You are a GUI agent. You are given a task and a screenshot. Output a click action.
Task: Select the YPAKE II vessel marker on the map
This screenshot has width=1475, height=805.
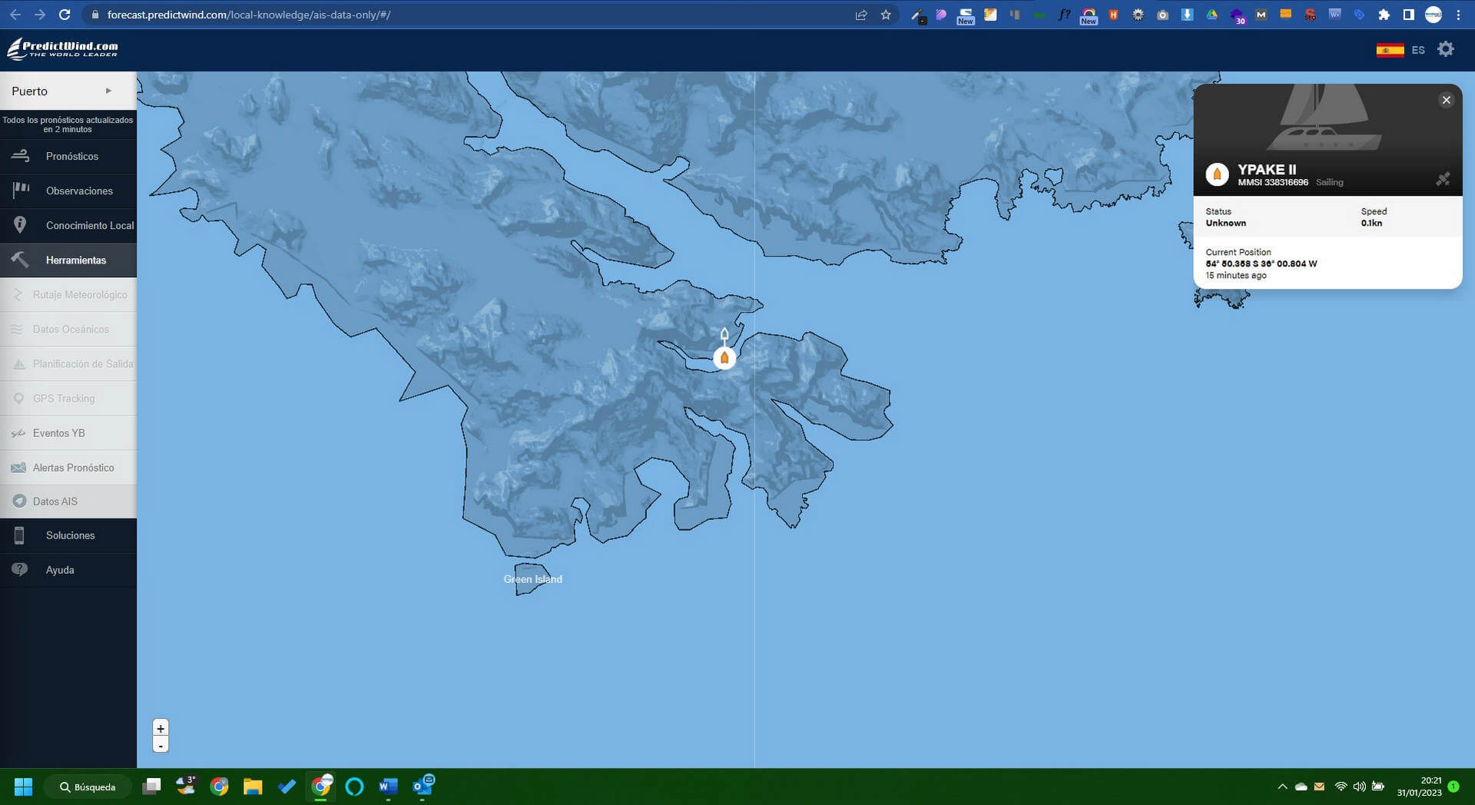click(x=724, y=356)
